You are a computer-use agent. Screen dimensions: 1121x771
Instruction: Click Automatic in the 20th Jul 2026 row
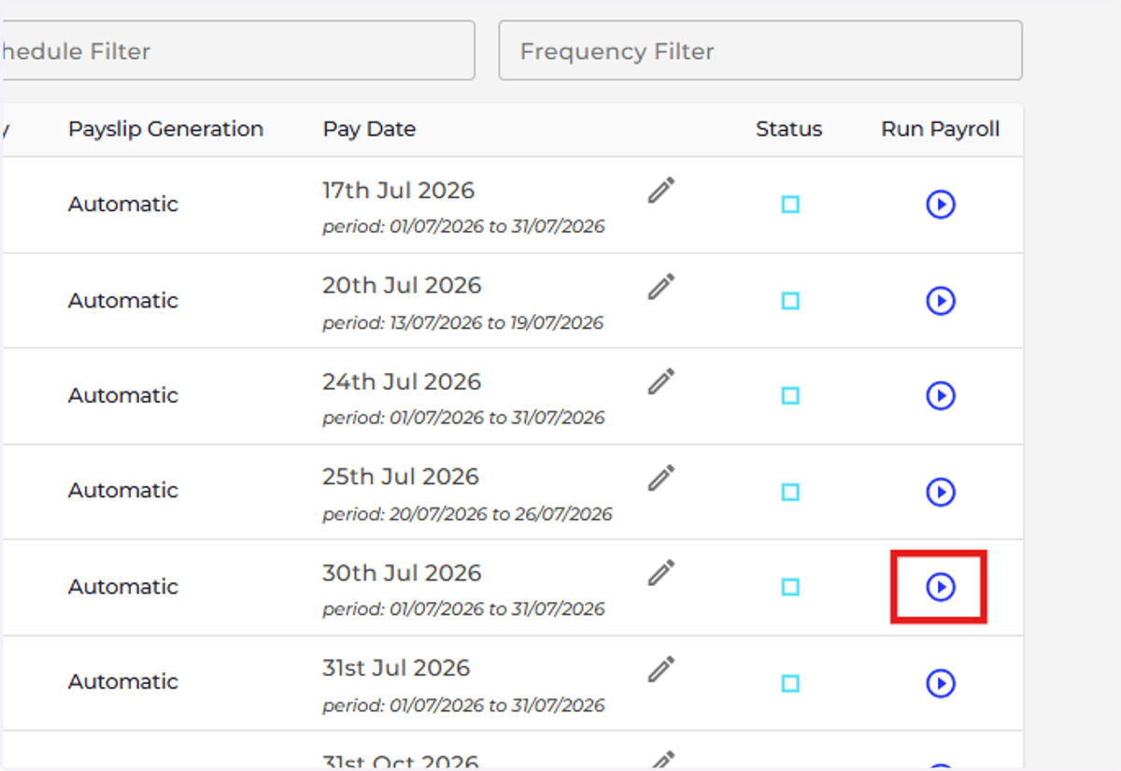click(123, 300)
